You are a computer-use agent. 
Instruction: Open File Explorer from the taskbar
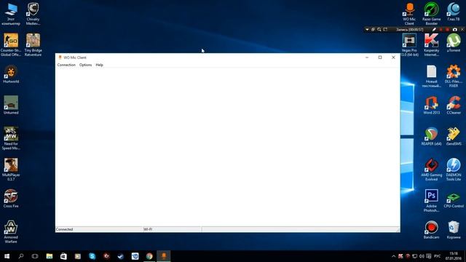(50, 256)
